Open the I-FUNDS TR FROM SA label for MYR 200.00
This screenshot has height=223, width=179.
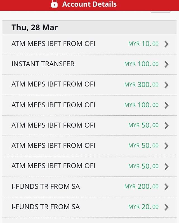tap(46, 186)
